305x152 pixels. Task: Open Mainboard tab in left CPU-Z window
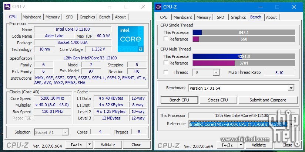pyautogui.click(x=32, y=17)
